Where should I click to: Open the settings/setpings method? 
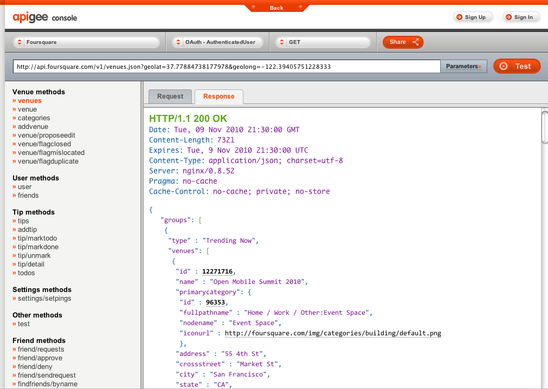point(44,299)
